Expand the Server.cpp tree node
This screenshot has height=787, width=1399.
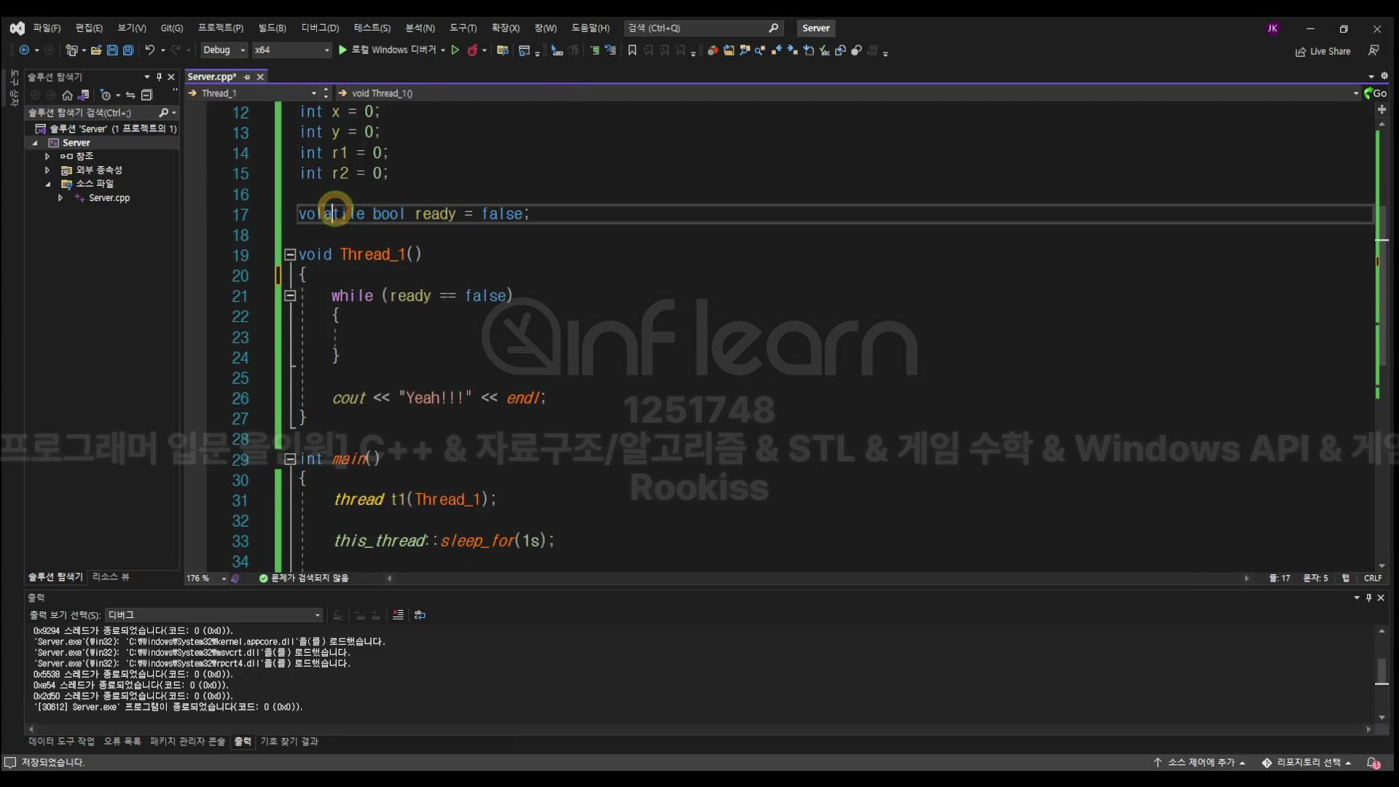[60, 198]
